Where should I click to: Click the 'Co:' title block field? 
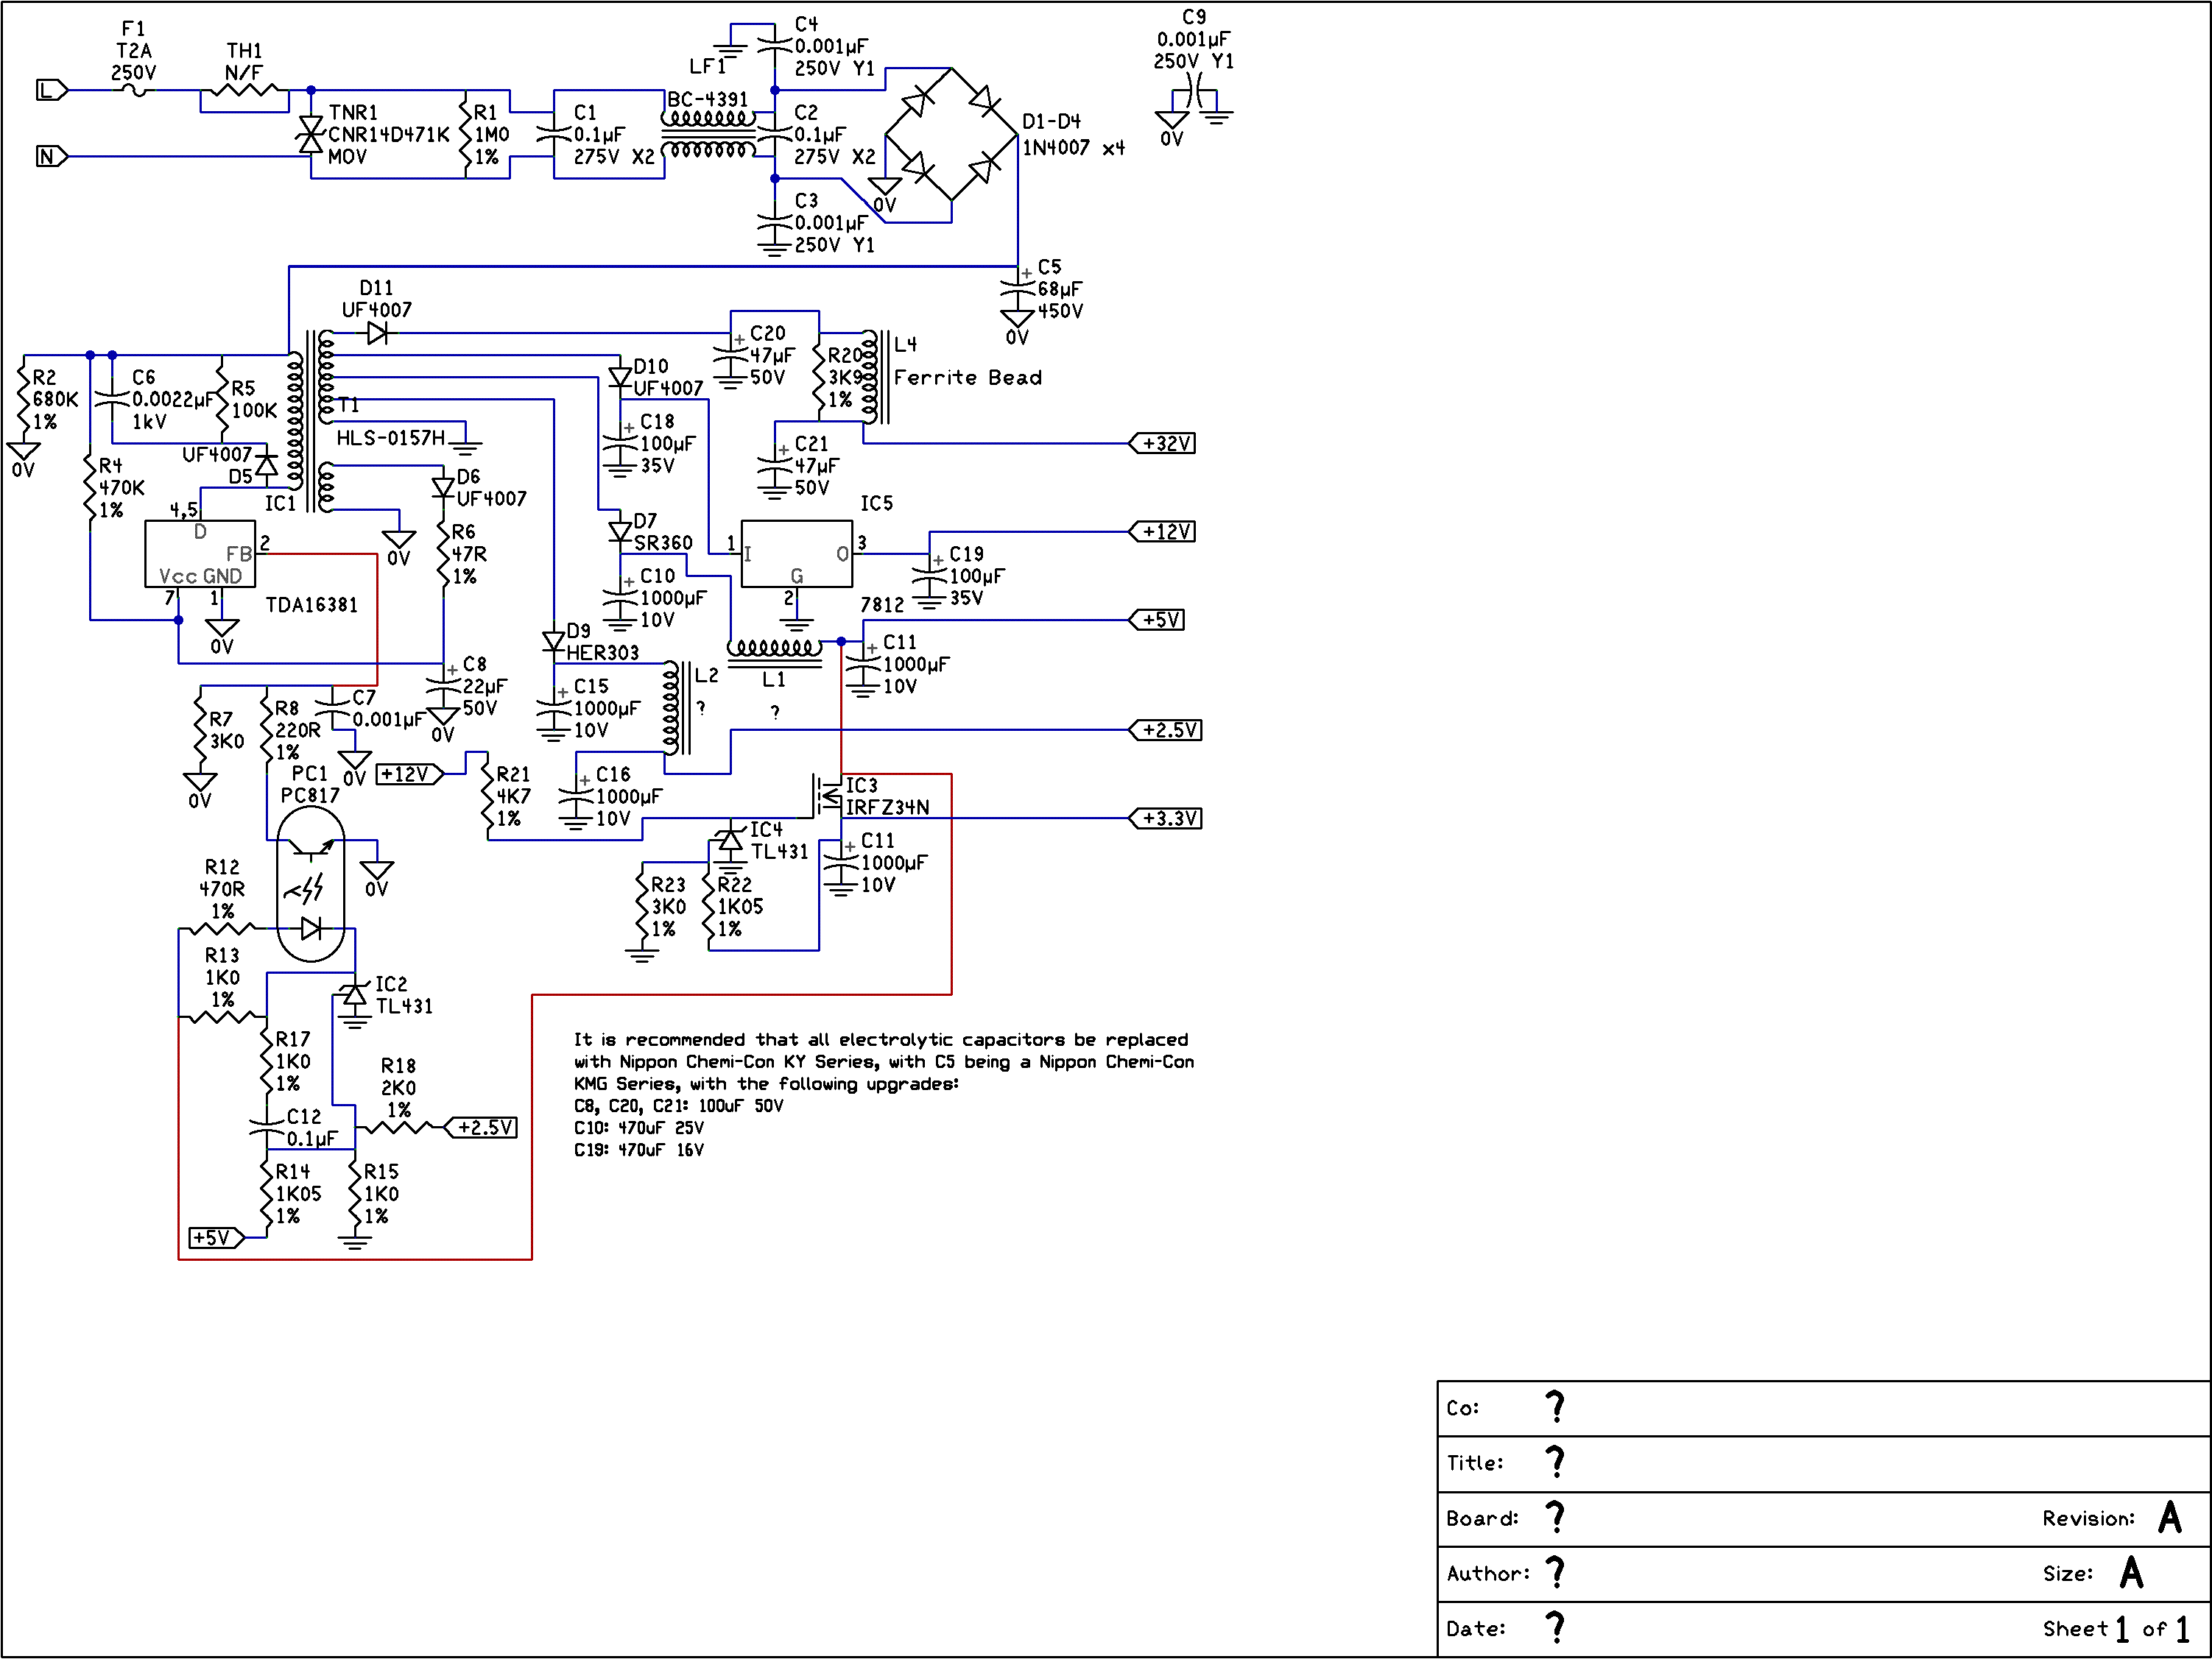[x=1824, y=1409]
